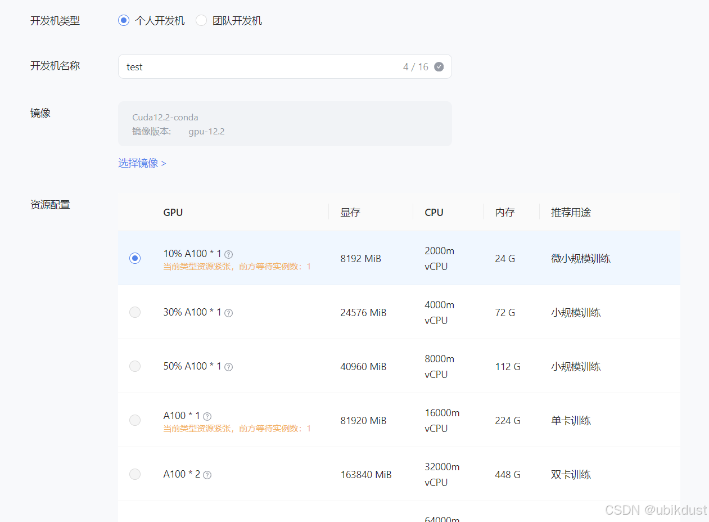Click help icon beside 50% A100 * 1
Viewport: 709px width, 522px height.
[x=228, y=367]
